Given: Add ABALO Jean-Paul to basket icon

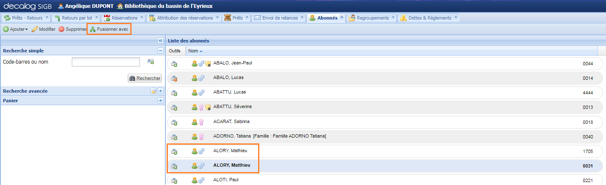Looking at the screenshot, I should [x=174, y=64].
